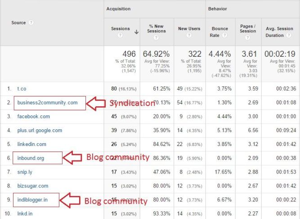Click the help icon under % New Sessions
300x219 pixels.
point(157,37)
